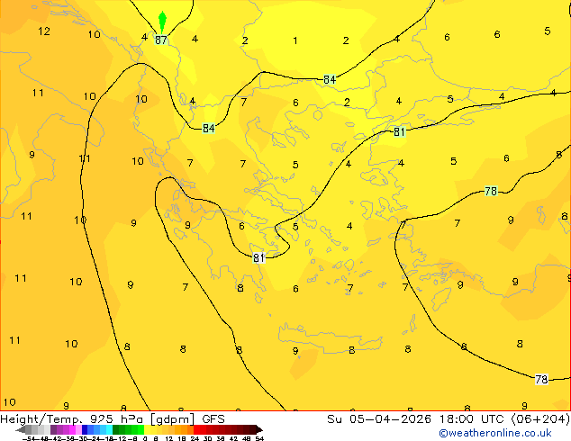Click the gray left arrow end of the color scale
Image resolution: width=571 pixels, height=441 pixels.
coord(21,430)
